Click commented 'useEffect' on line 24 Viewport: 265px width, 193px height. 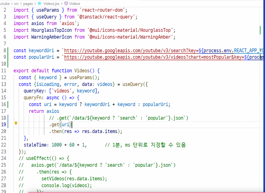click(38, 158)
